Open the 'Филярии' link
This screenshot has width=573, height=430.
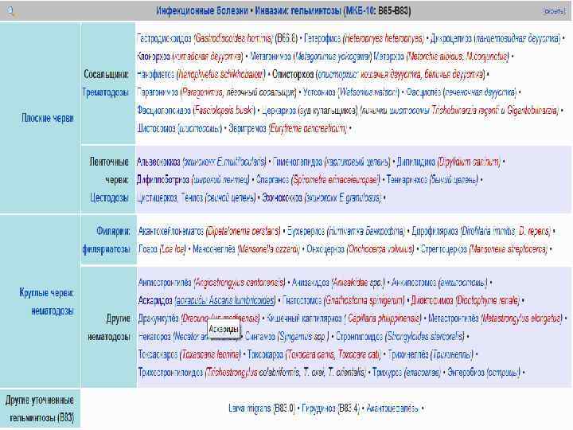(x=113, y=231)
